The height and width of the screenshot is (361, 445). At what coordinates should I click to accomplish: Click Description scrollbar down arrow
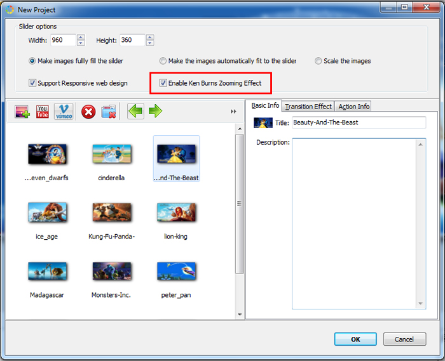point(421,303)
